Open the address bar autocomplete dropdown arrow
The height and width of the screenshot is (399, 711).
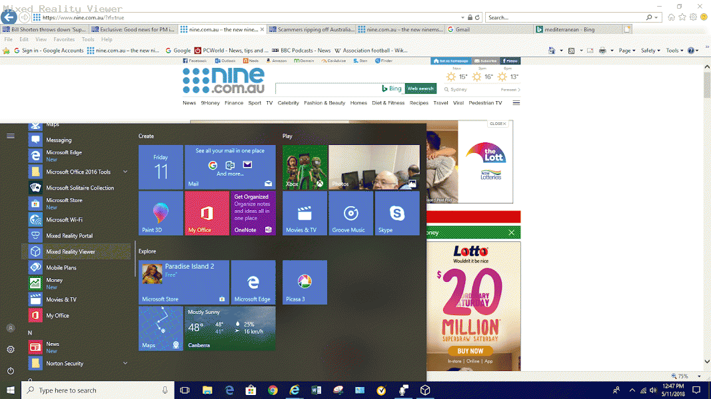tap(462, 18)
